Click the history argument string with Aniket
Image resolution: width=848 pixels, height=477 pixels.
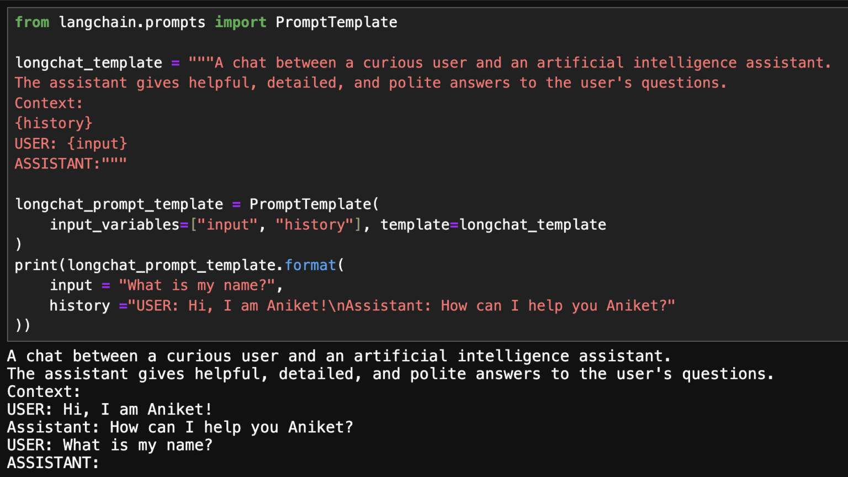point(401,306)
